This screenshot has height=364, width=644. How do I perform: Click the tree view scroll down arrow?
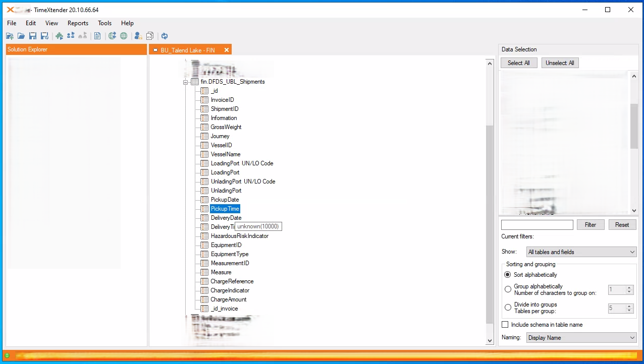(489, 341)
